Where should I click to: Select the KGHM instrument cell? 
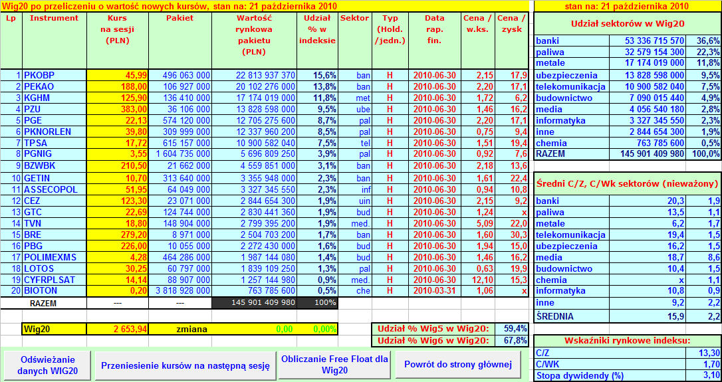click(x=55, y=98)
